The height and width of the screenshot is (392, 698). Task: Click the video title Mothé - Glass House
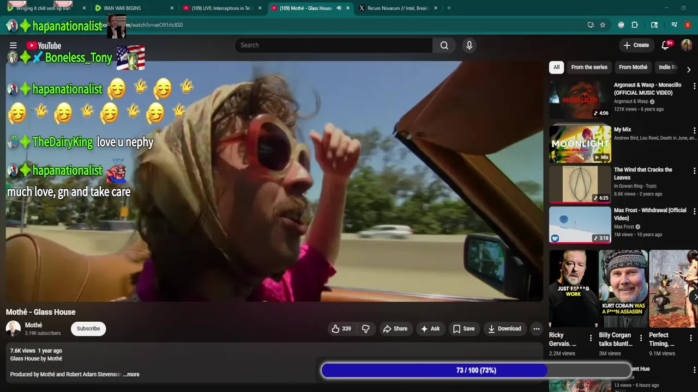point(41,312)
